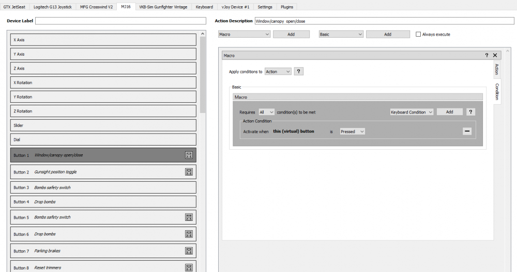The image size is (517, 272).
Task: Select the Button 3 Bombs safety switch row
Action: [x=103, y=187]
